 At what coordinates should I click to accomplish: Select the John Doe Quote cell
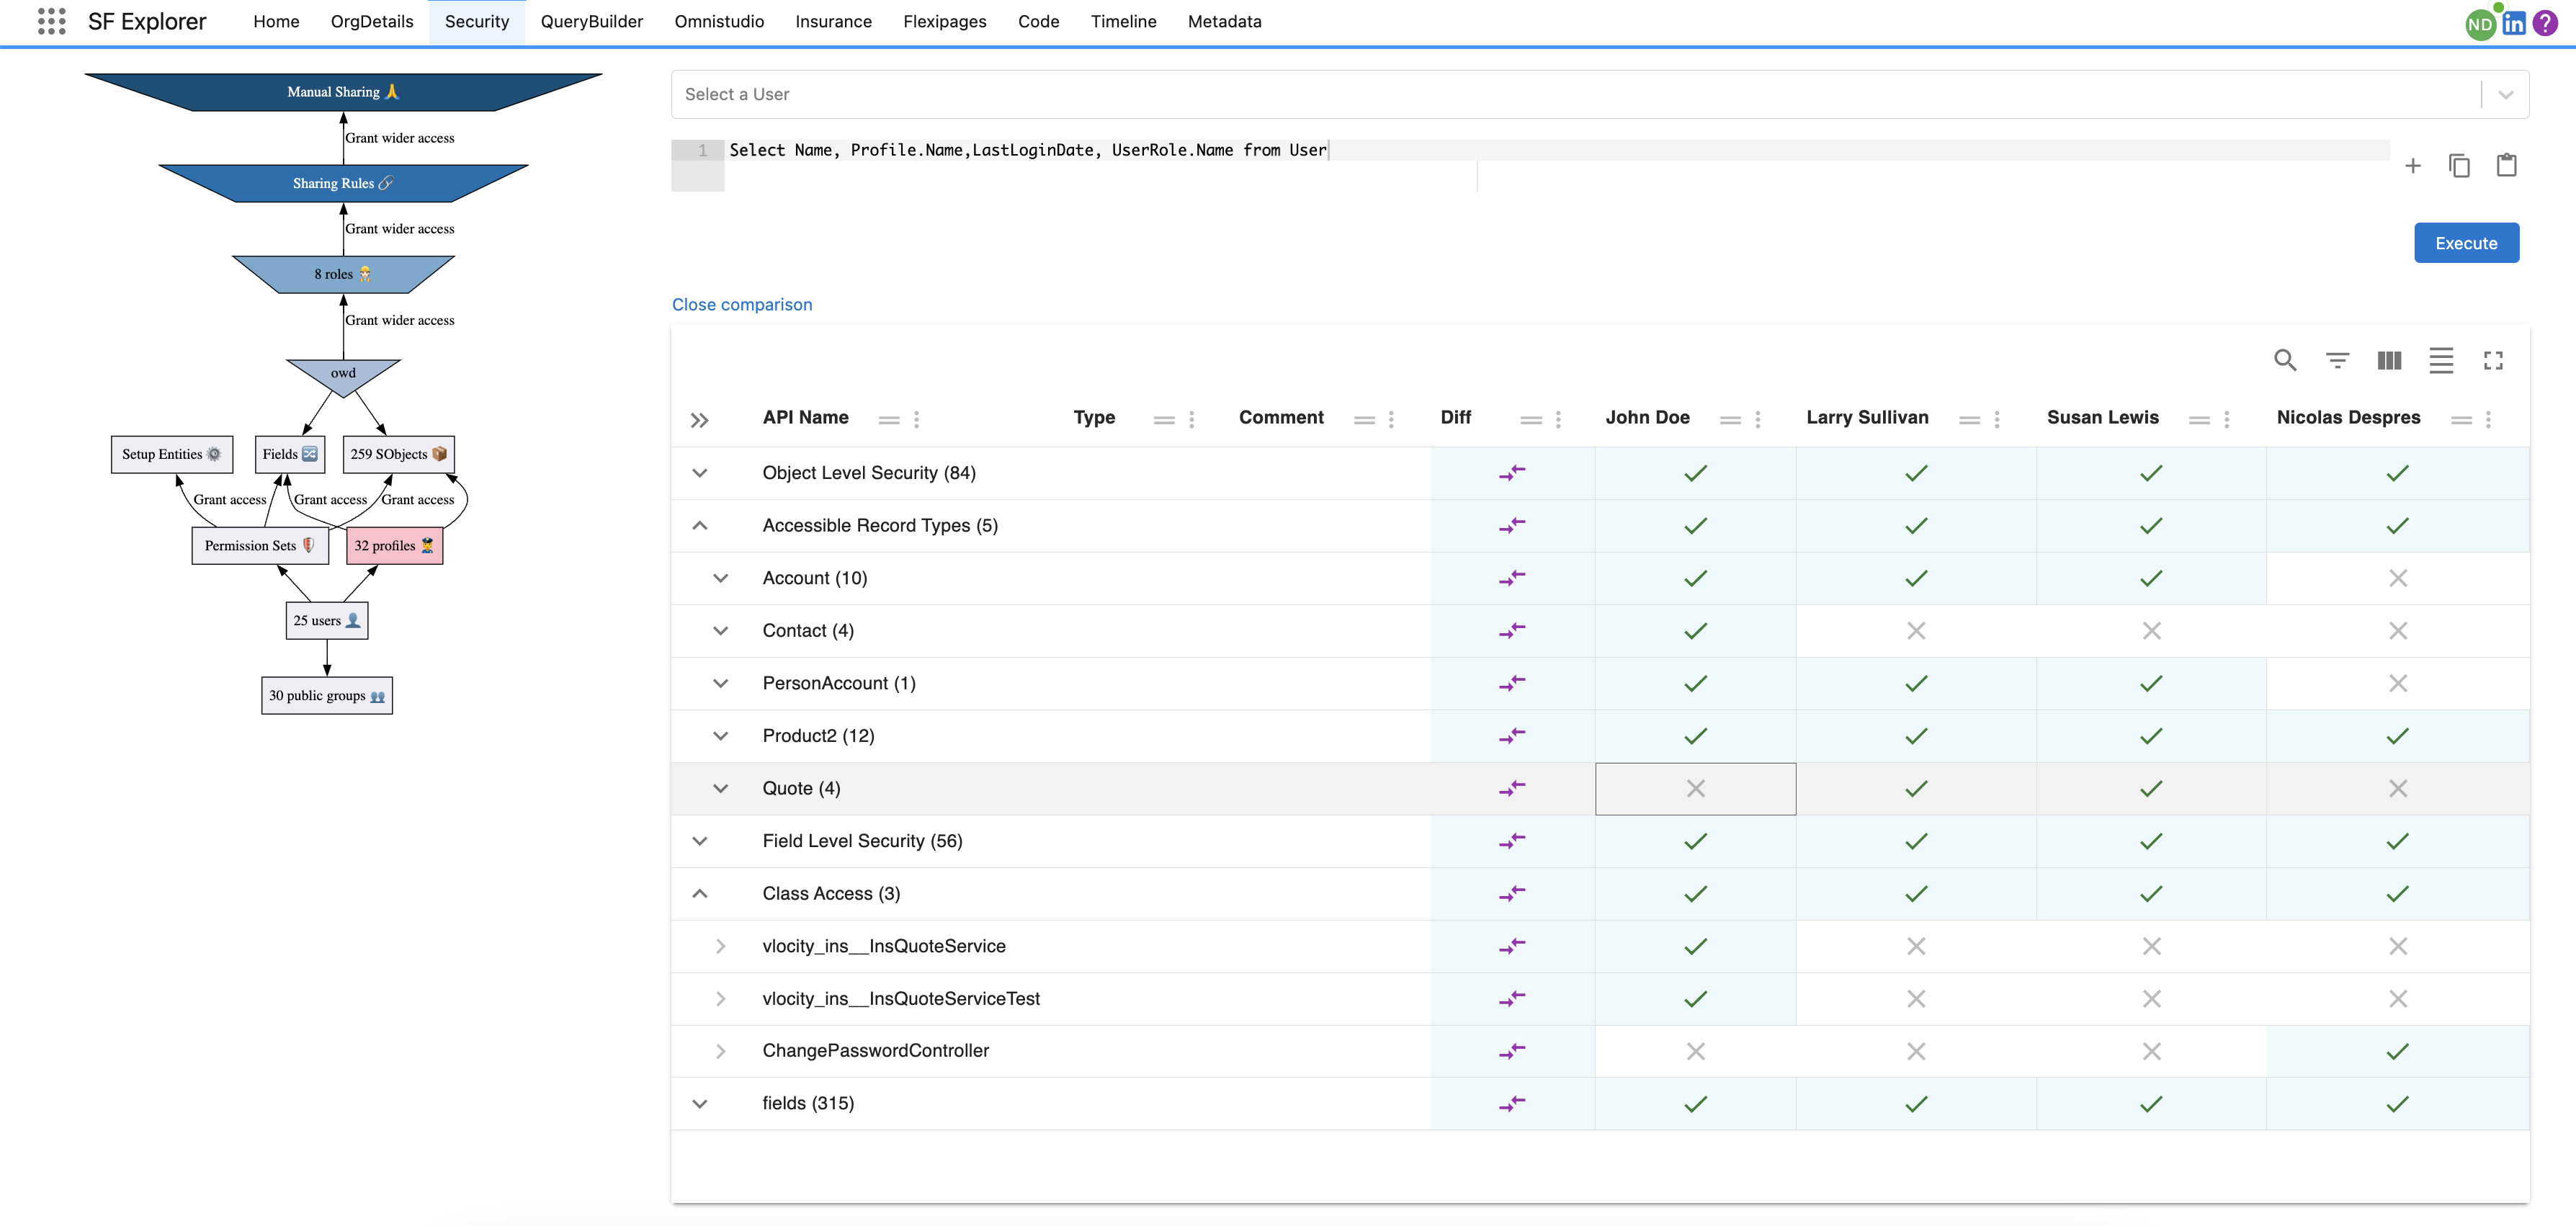pyautogui.click(x=1695, y=789)
